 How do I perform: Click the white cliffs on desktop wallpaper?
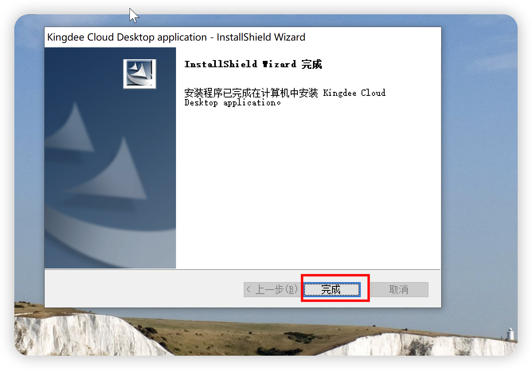click(80, 334)
